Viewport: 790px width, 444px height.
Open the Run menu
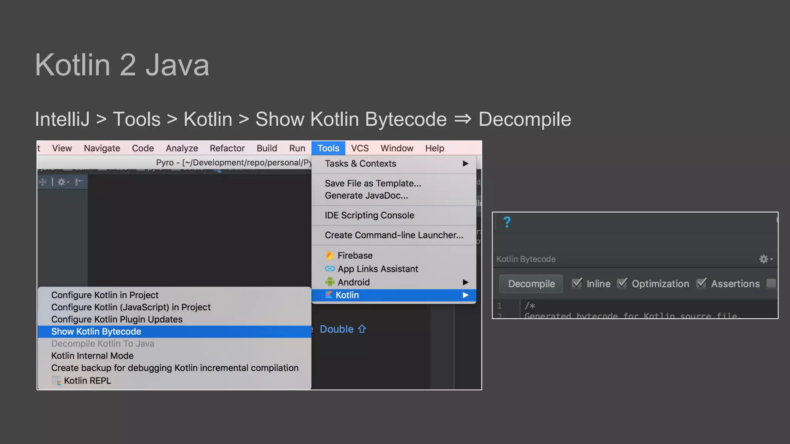tap(297, 148)
